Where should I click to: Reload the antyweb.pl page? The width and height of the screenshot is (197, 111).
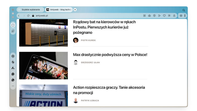tap(28, 16)
